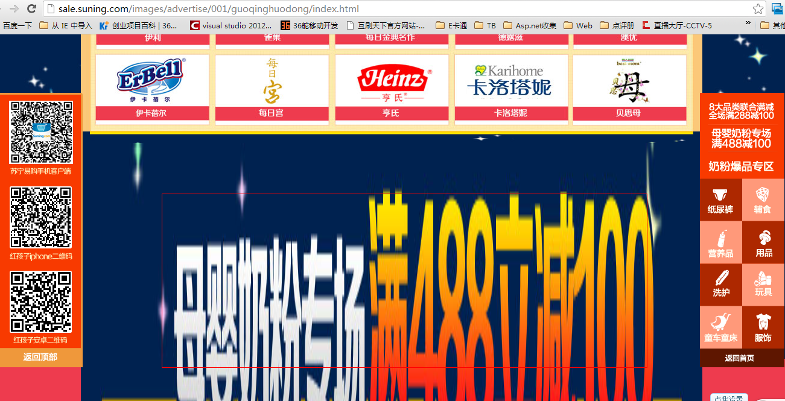Open the 营养品 nutrition category icon
This screenshot has height=401, width=785.
click(x=720, y=242)
